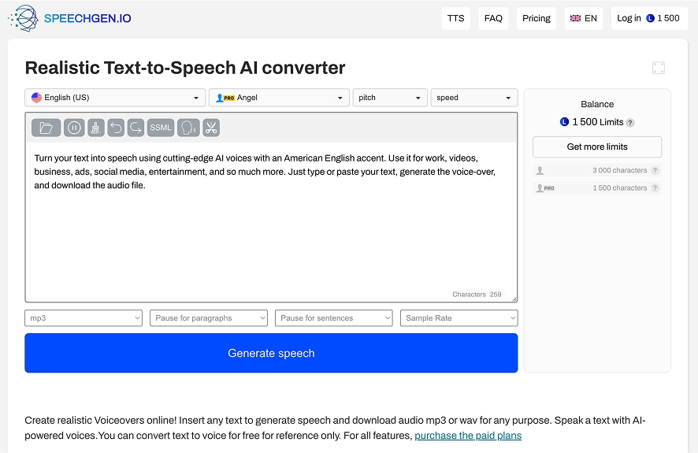Toggle fullscreen editor mode icon
Image resolution: width=698 pixels, height=453 pixels.
point(659,68)
